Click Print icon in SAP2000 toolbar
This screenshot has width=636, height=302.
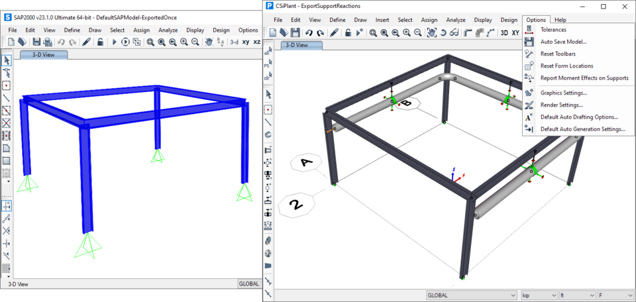click(48, 42)
